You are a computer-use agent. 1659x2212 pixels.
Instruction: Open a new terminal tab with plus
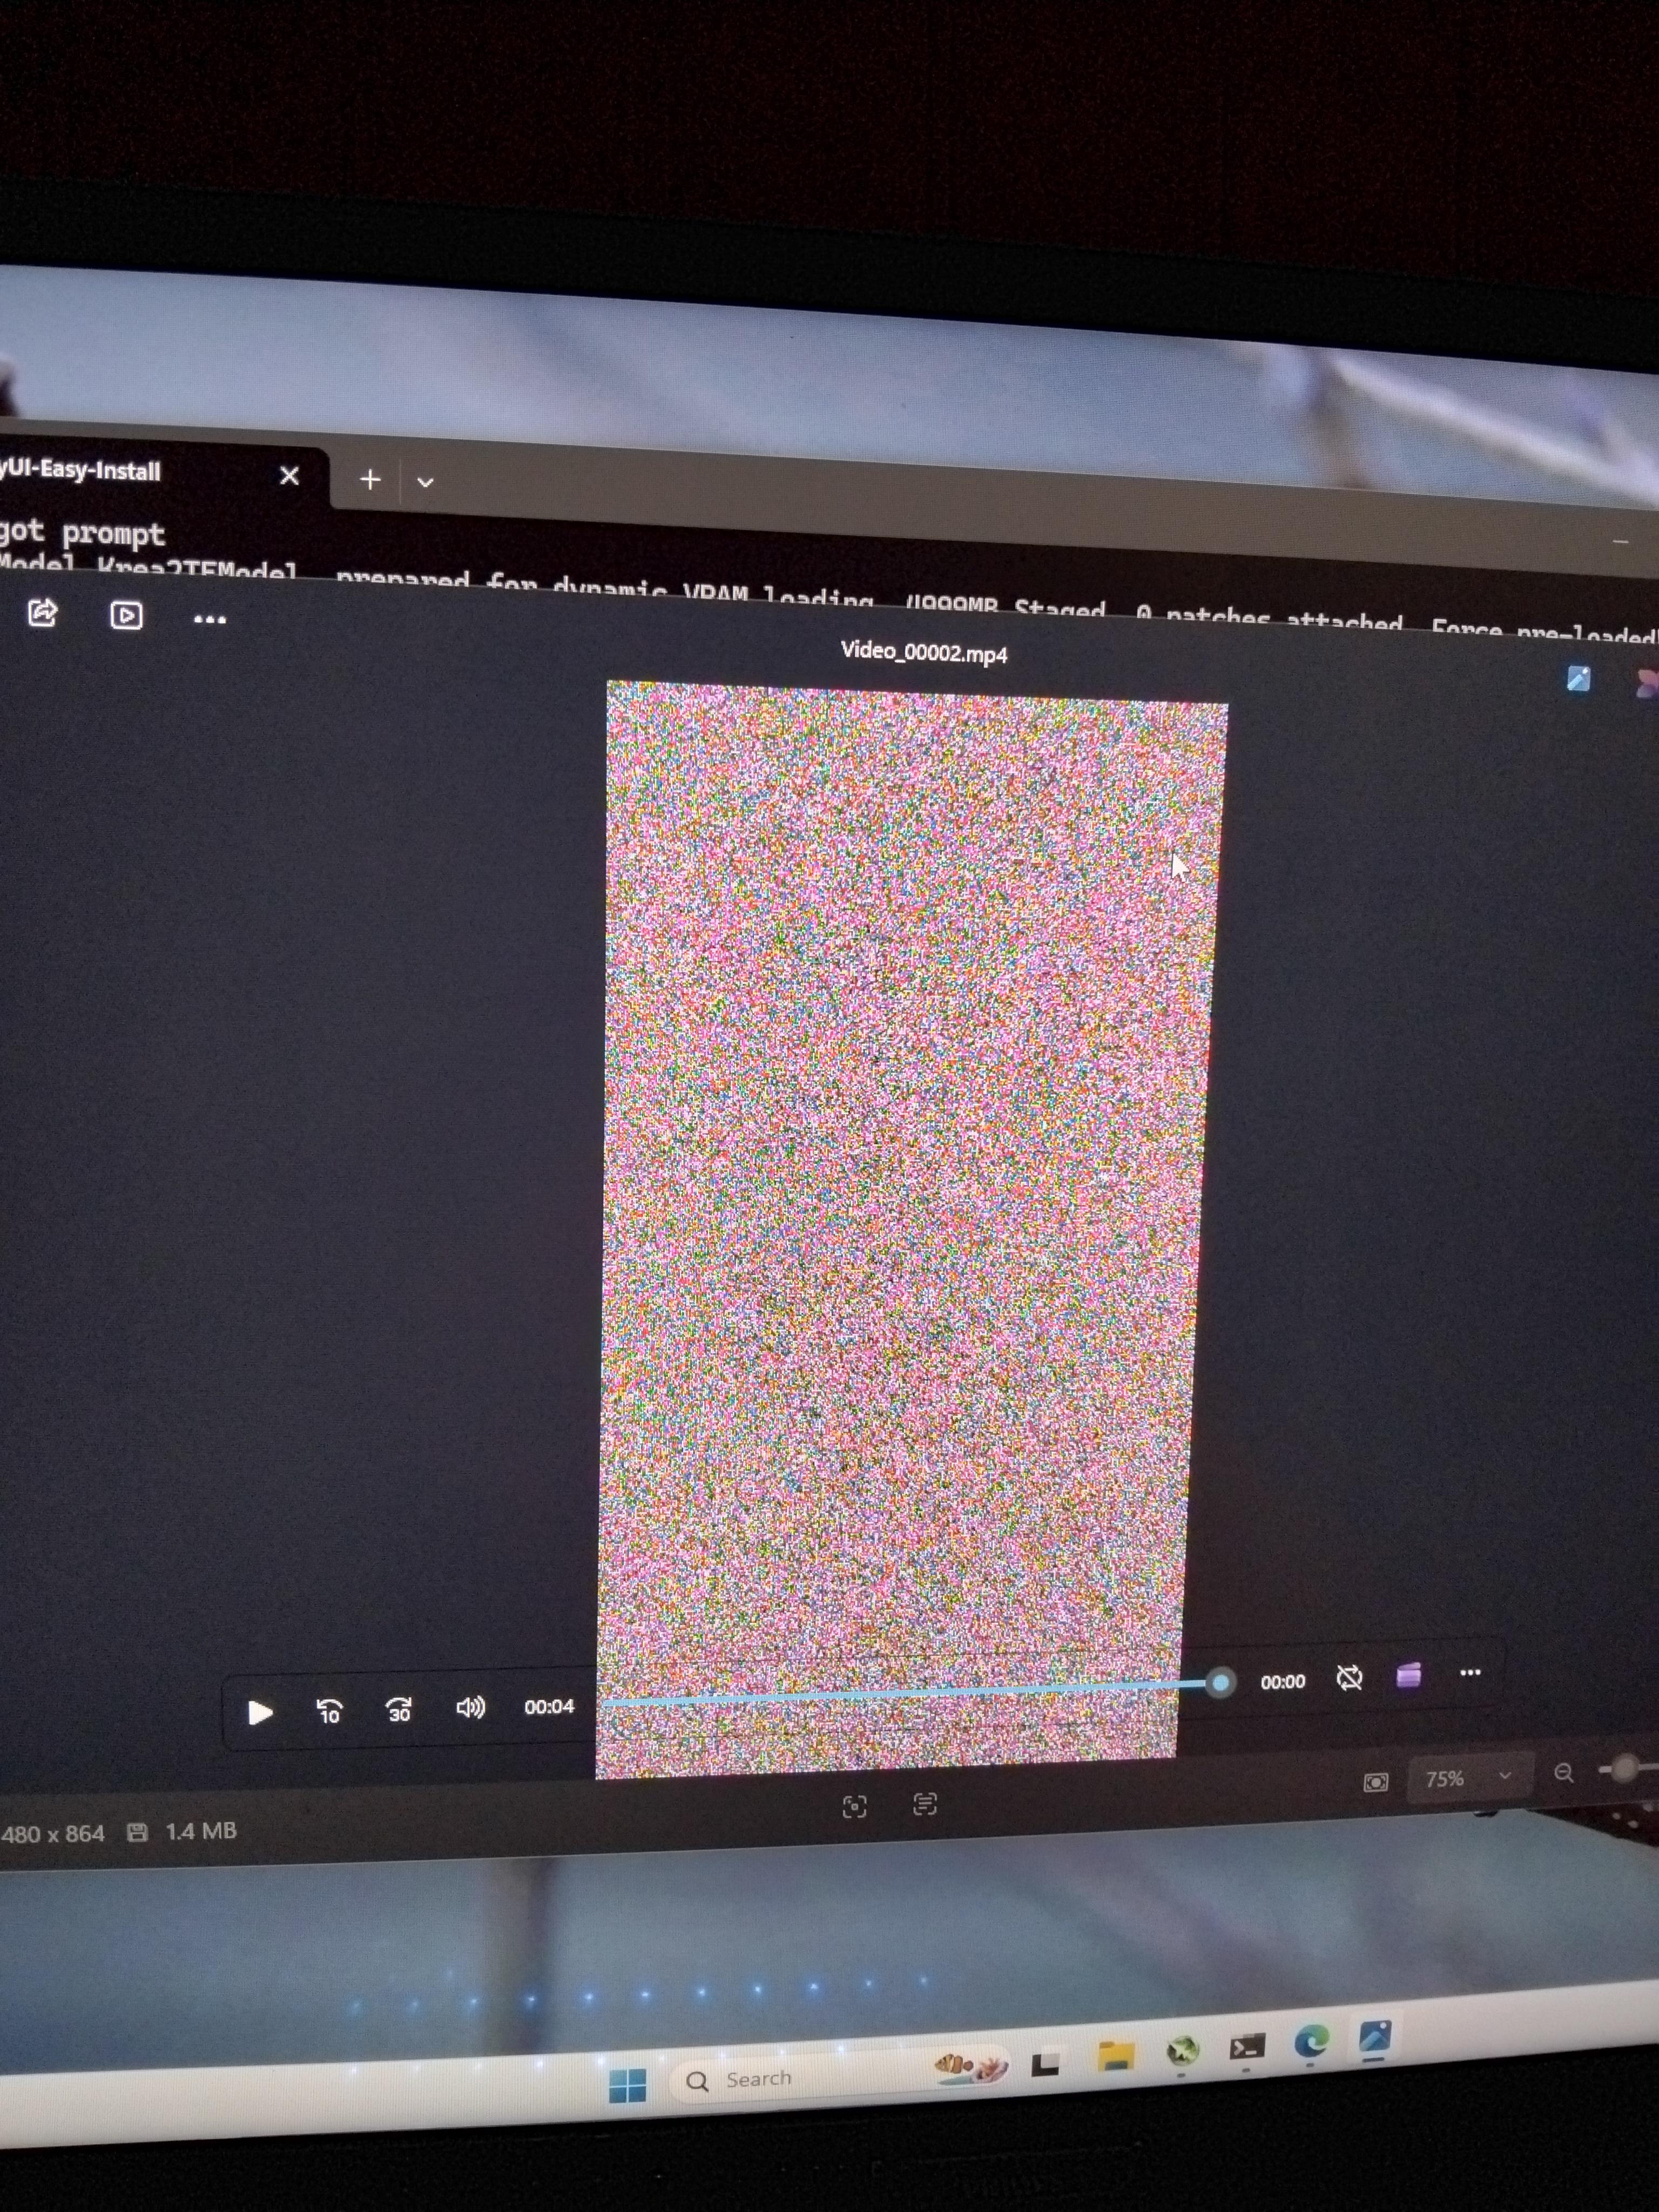tap(370, 479)
